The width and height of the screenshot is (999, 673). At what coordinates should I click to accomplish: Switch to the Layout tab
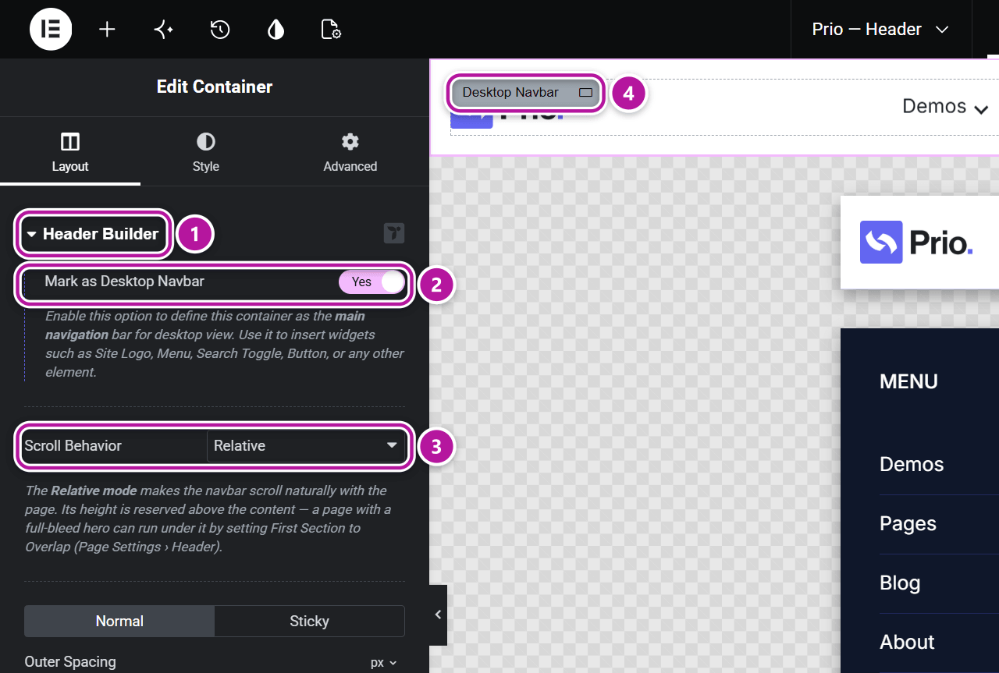[70, 152]
